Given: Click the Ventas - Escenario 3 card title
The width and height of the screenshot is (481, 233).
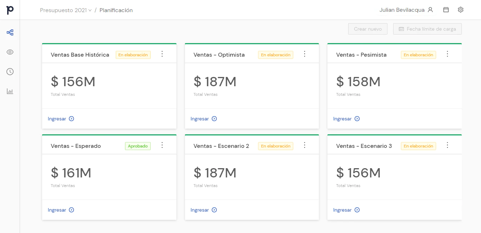Looking at the screenshot, I should pos(364,146).
